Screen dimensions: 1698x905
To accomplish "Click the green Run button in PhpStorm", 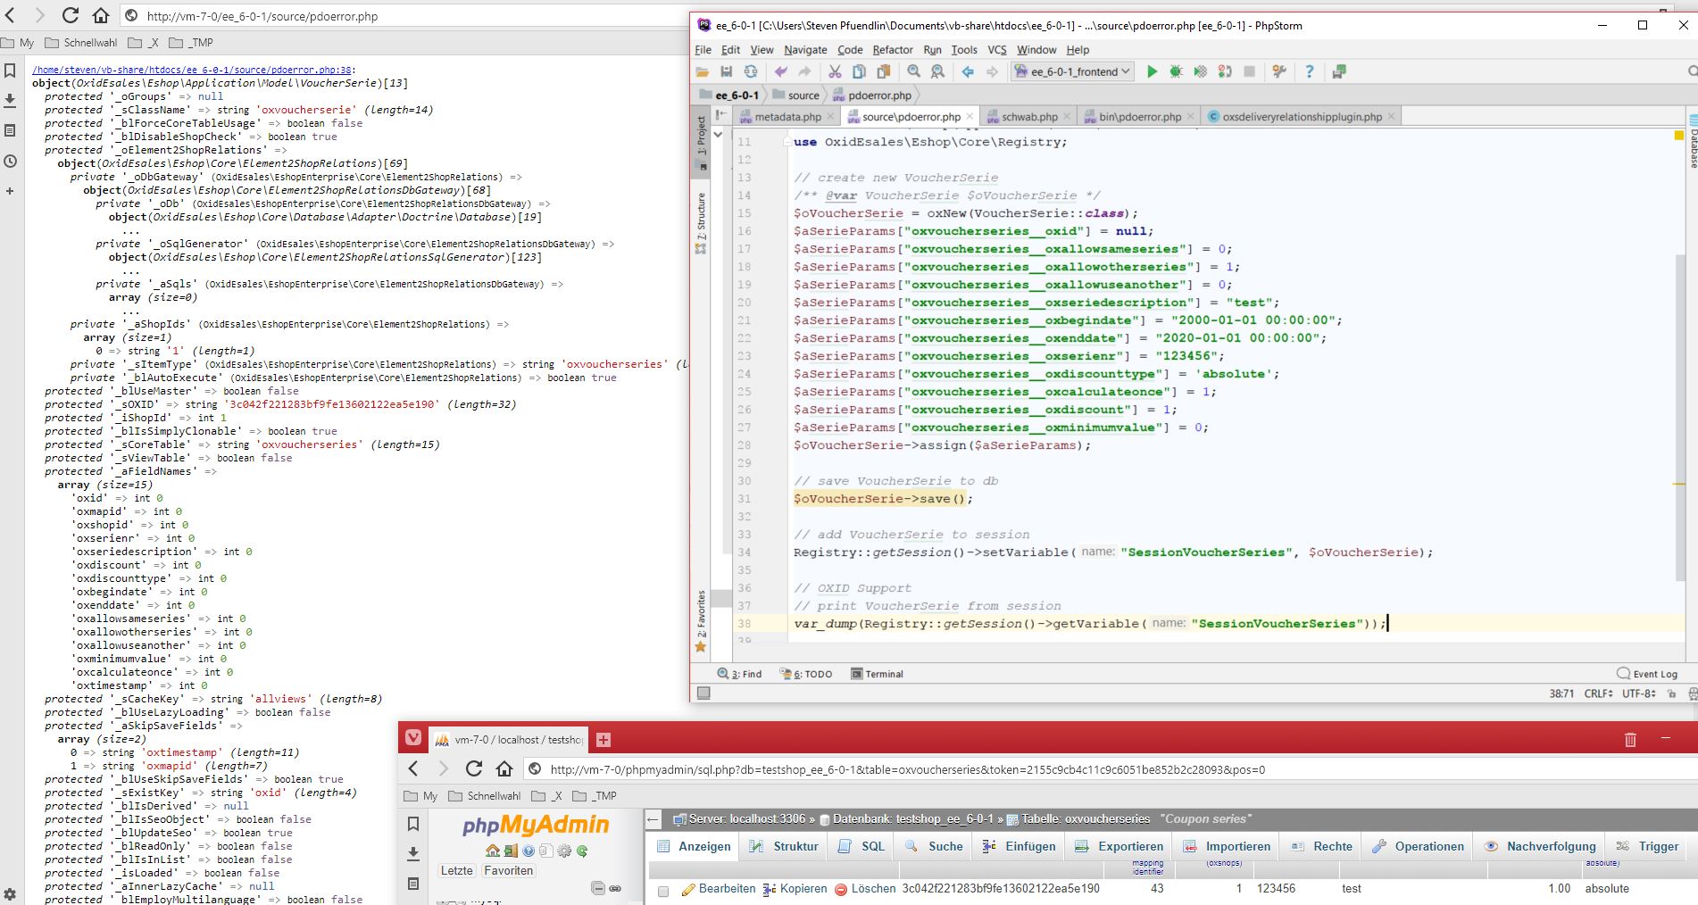I will (1152, 71).
